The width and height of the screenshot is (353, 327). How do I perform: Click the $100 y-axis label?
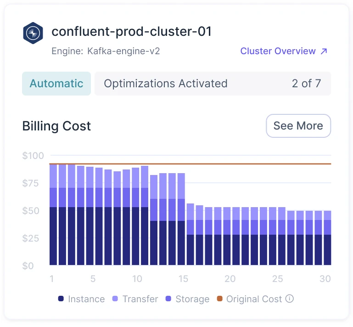[x=33, y=156]
